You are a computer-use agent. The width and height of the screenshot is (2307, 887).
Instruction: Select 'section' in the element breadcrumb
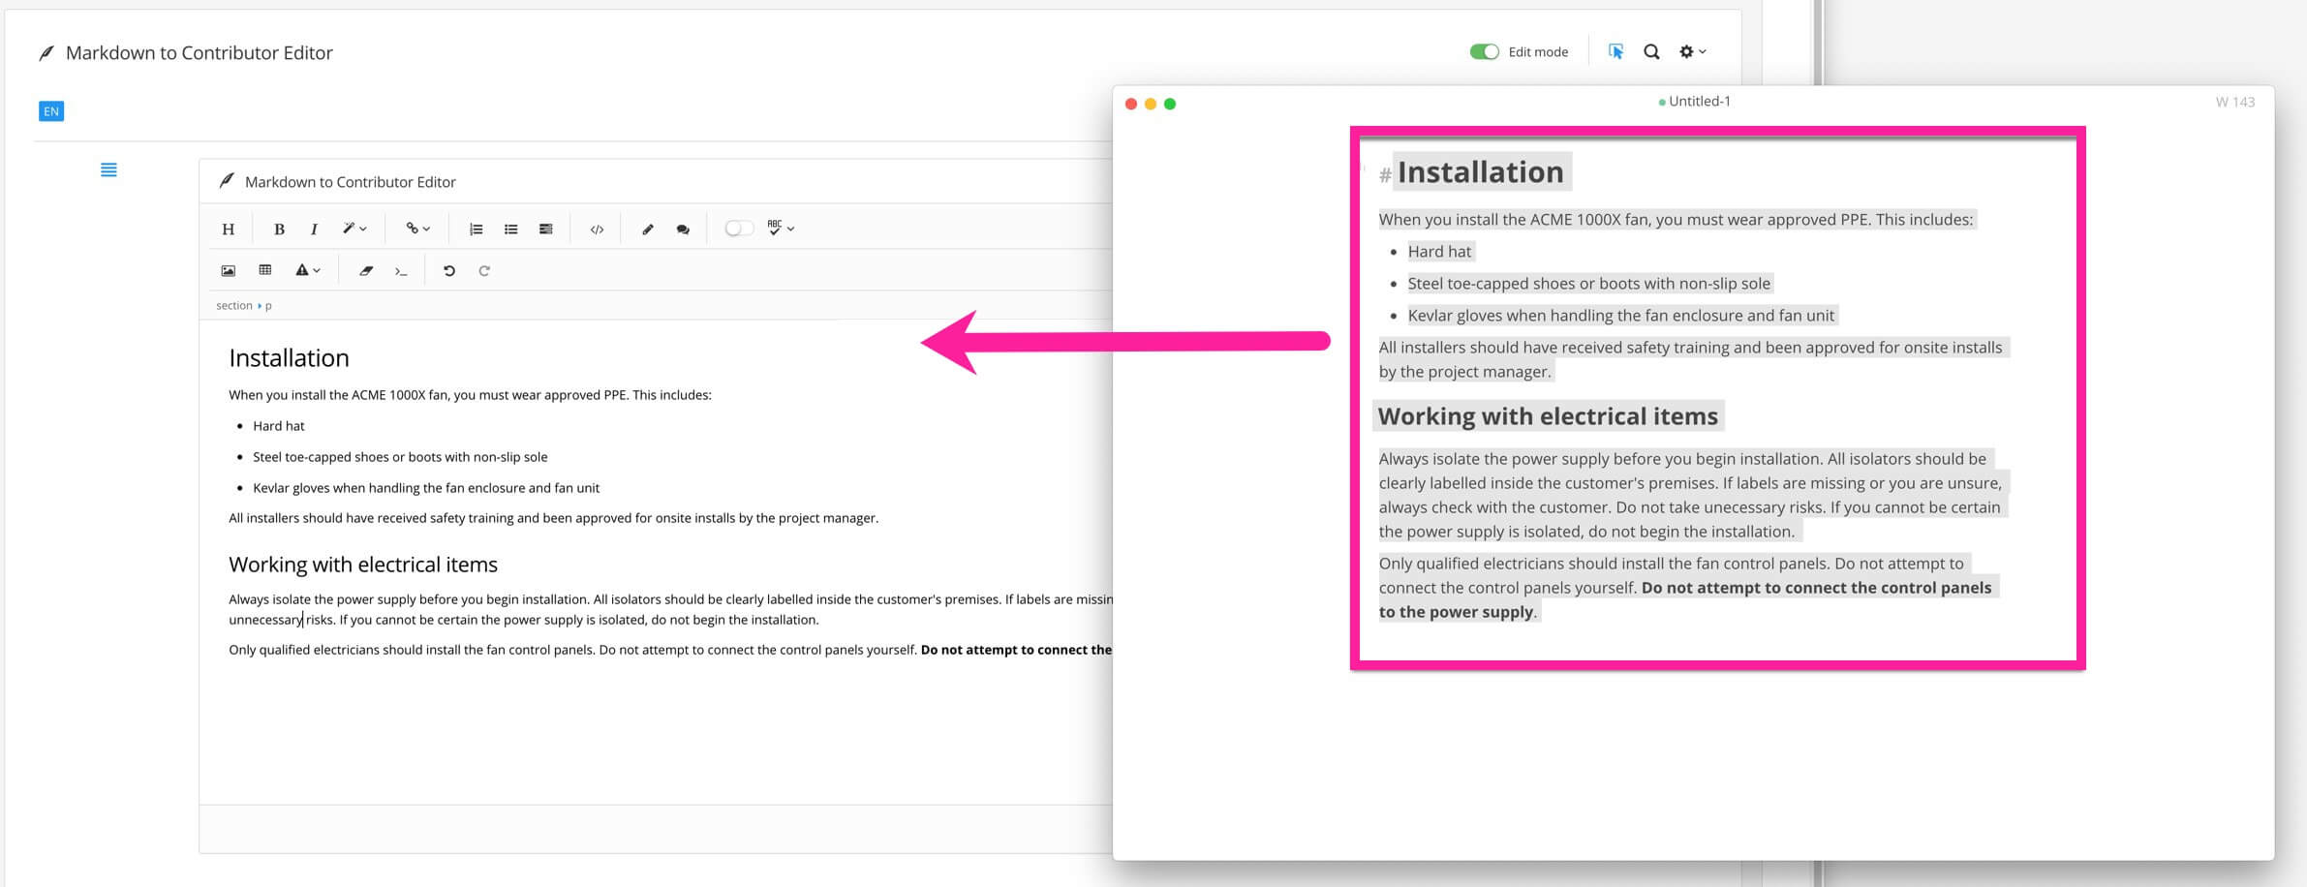pyautogui.click(x=233, y=305)
